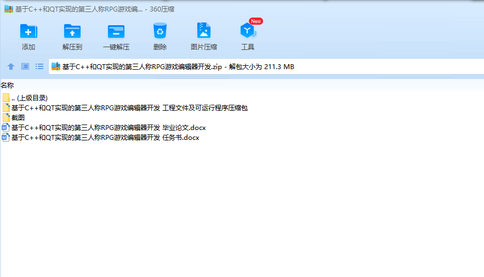Click the window title text 360压缩
484x277 pixels.
(162, 9)
